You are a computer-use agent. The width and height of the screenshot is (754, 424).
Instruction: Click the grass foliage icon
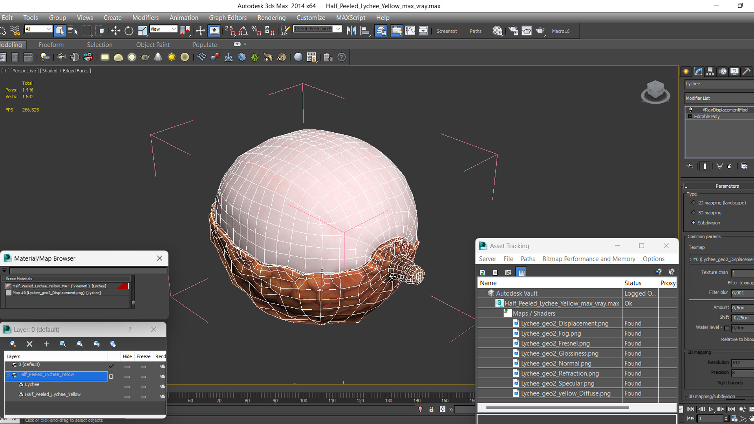(255, 57)
